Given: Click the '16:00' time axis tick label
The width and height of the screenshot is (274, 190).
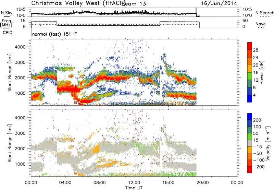Looking at the screenshot, I should (168, 183).
